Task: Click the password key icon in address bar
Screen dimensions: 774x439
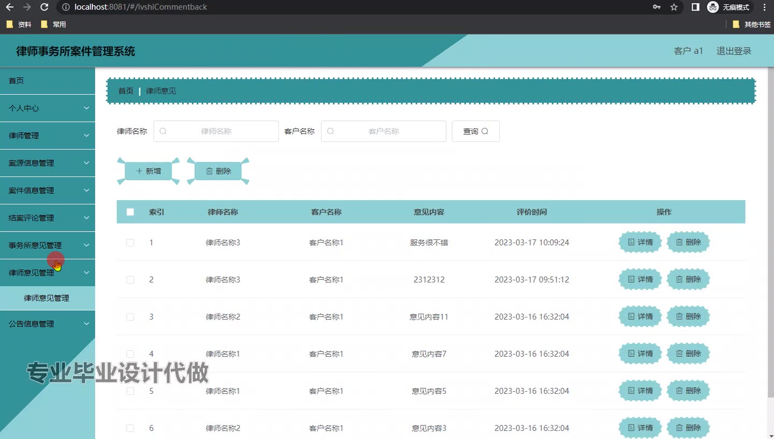Action: coord(657,7)
